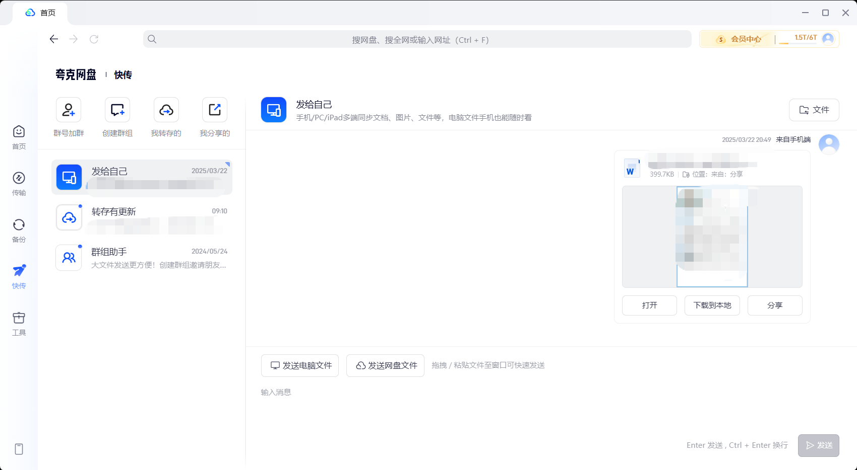Screen dimensions: 857x470
Task: Click the 转存有更新 cloud icon
Action: point(69,217)
